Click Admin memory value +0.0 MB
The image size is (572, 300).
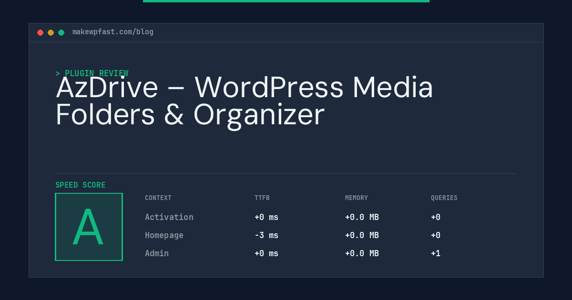click(x=362, y=253)
